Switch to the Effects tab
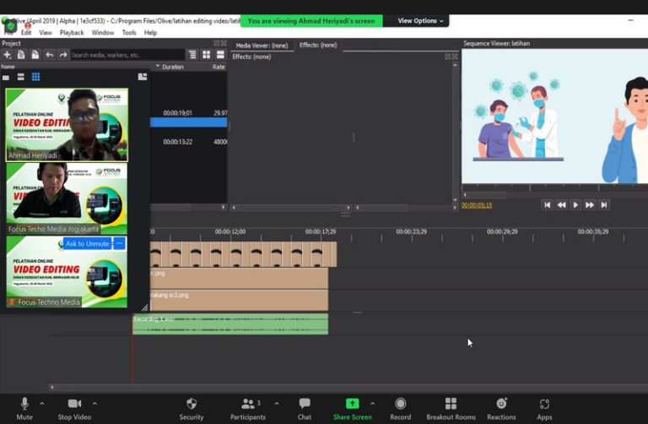 317,45
